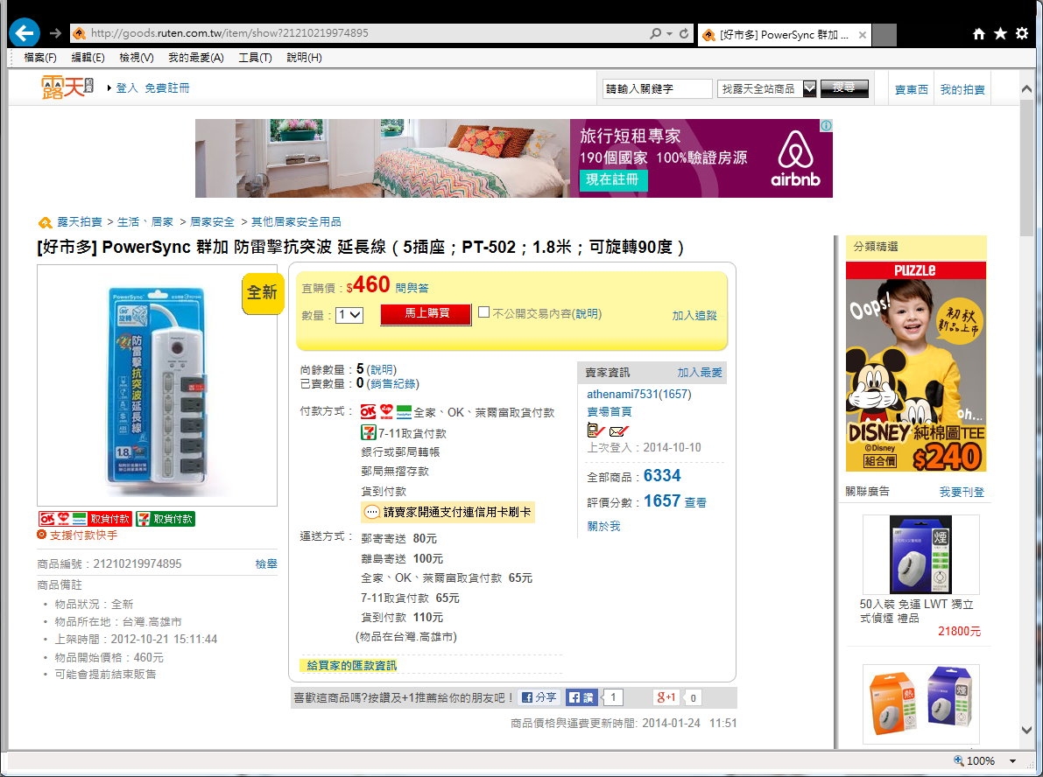Open the 生活、居家 breadcrumb
The image size is (1043, 777).
tap(145, 222)
